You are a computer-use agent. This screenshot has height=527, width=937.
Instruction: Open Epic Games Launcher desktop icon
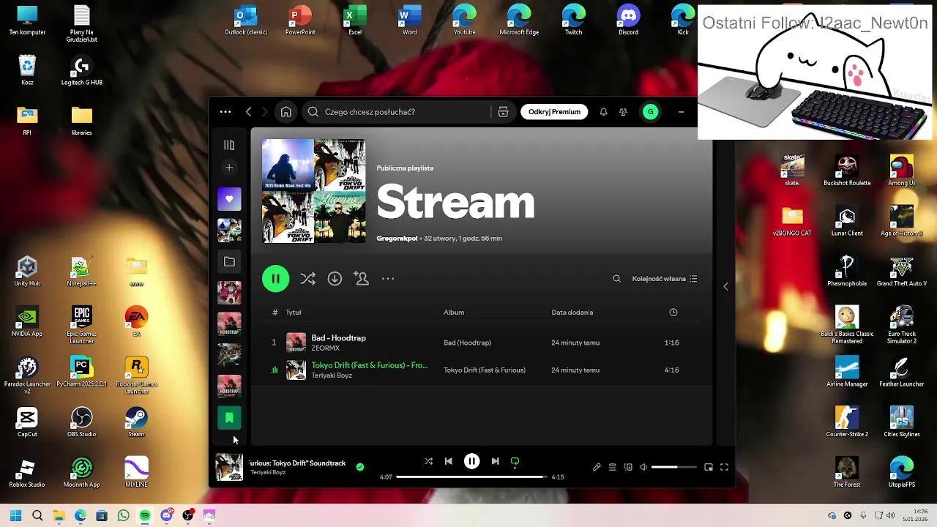click(81, 325)
